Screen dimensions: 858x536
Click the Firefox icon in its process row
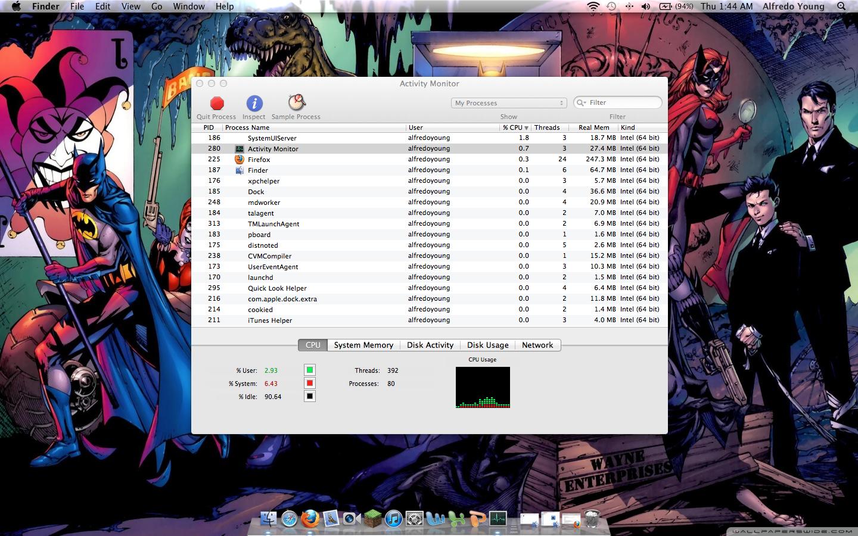coord(240,160)
